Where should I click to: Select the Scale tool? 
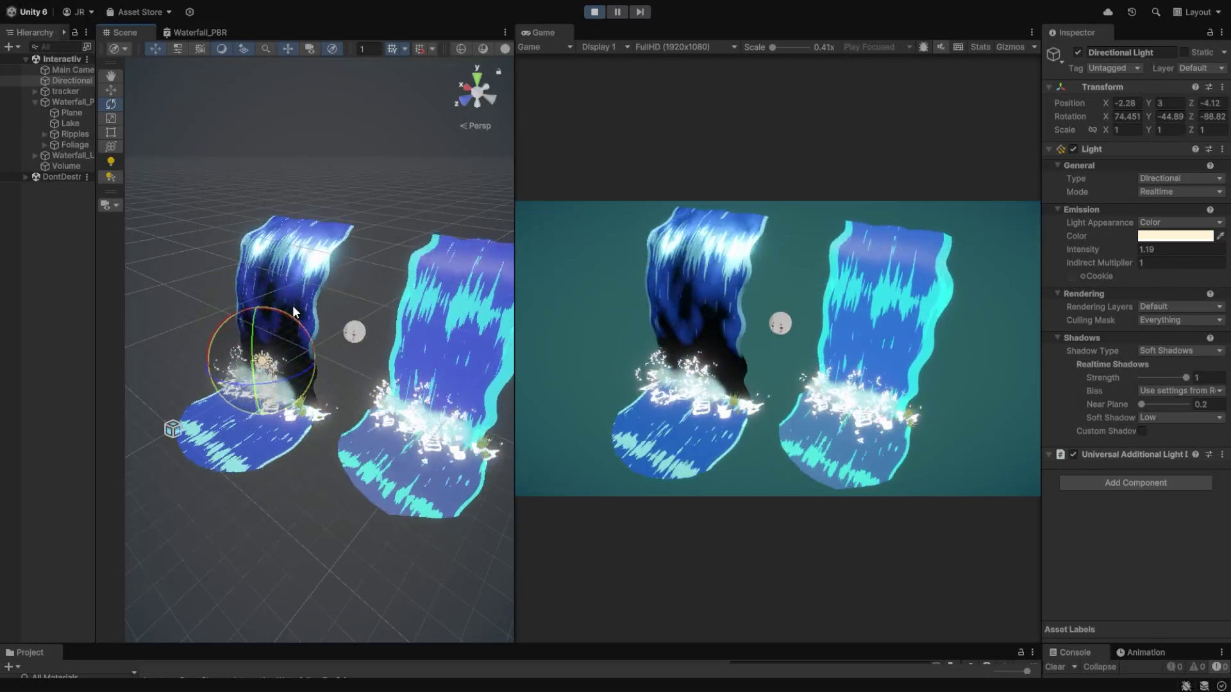[111, 118]
